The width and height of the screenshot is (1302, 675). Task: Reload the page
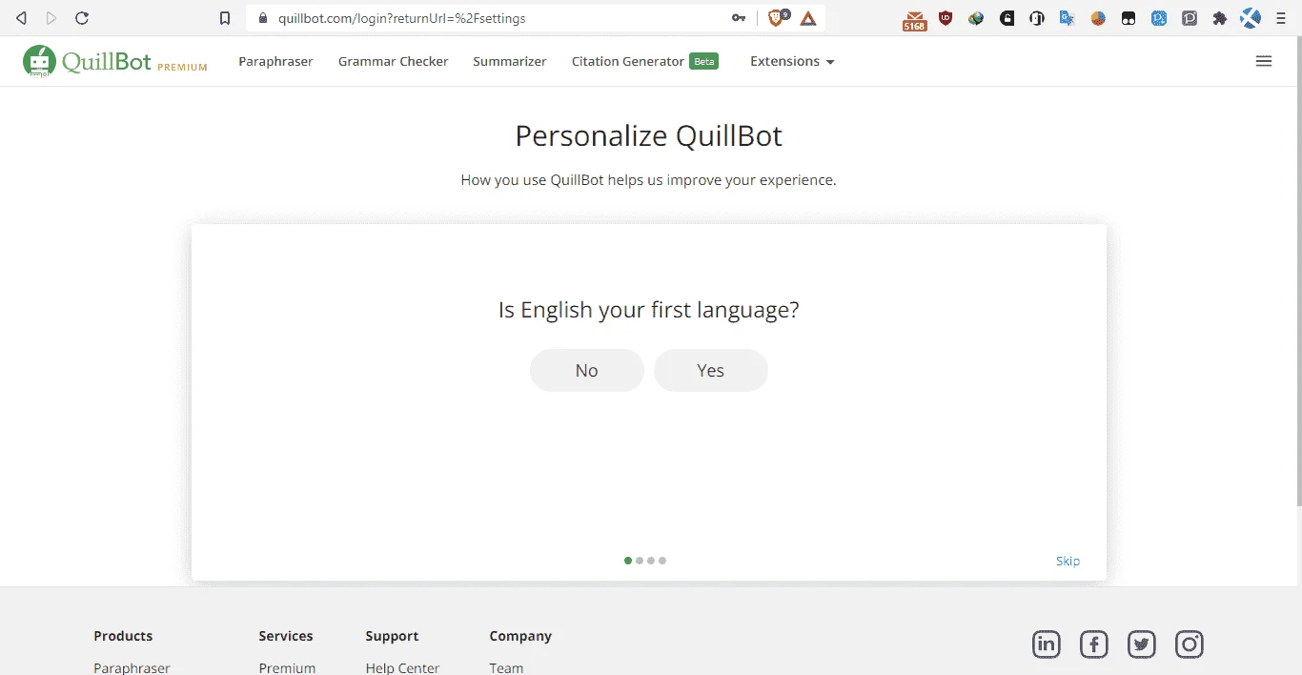pyautogui.click(x=82, y=18)
